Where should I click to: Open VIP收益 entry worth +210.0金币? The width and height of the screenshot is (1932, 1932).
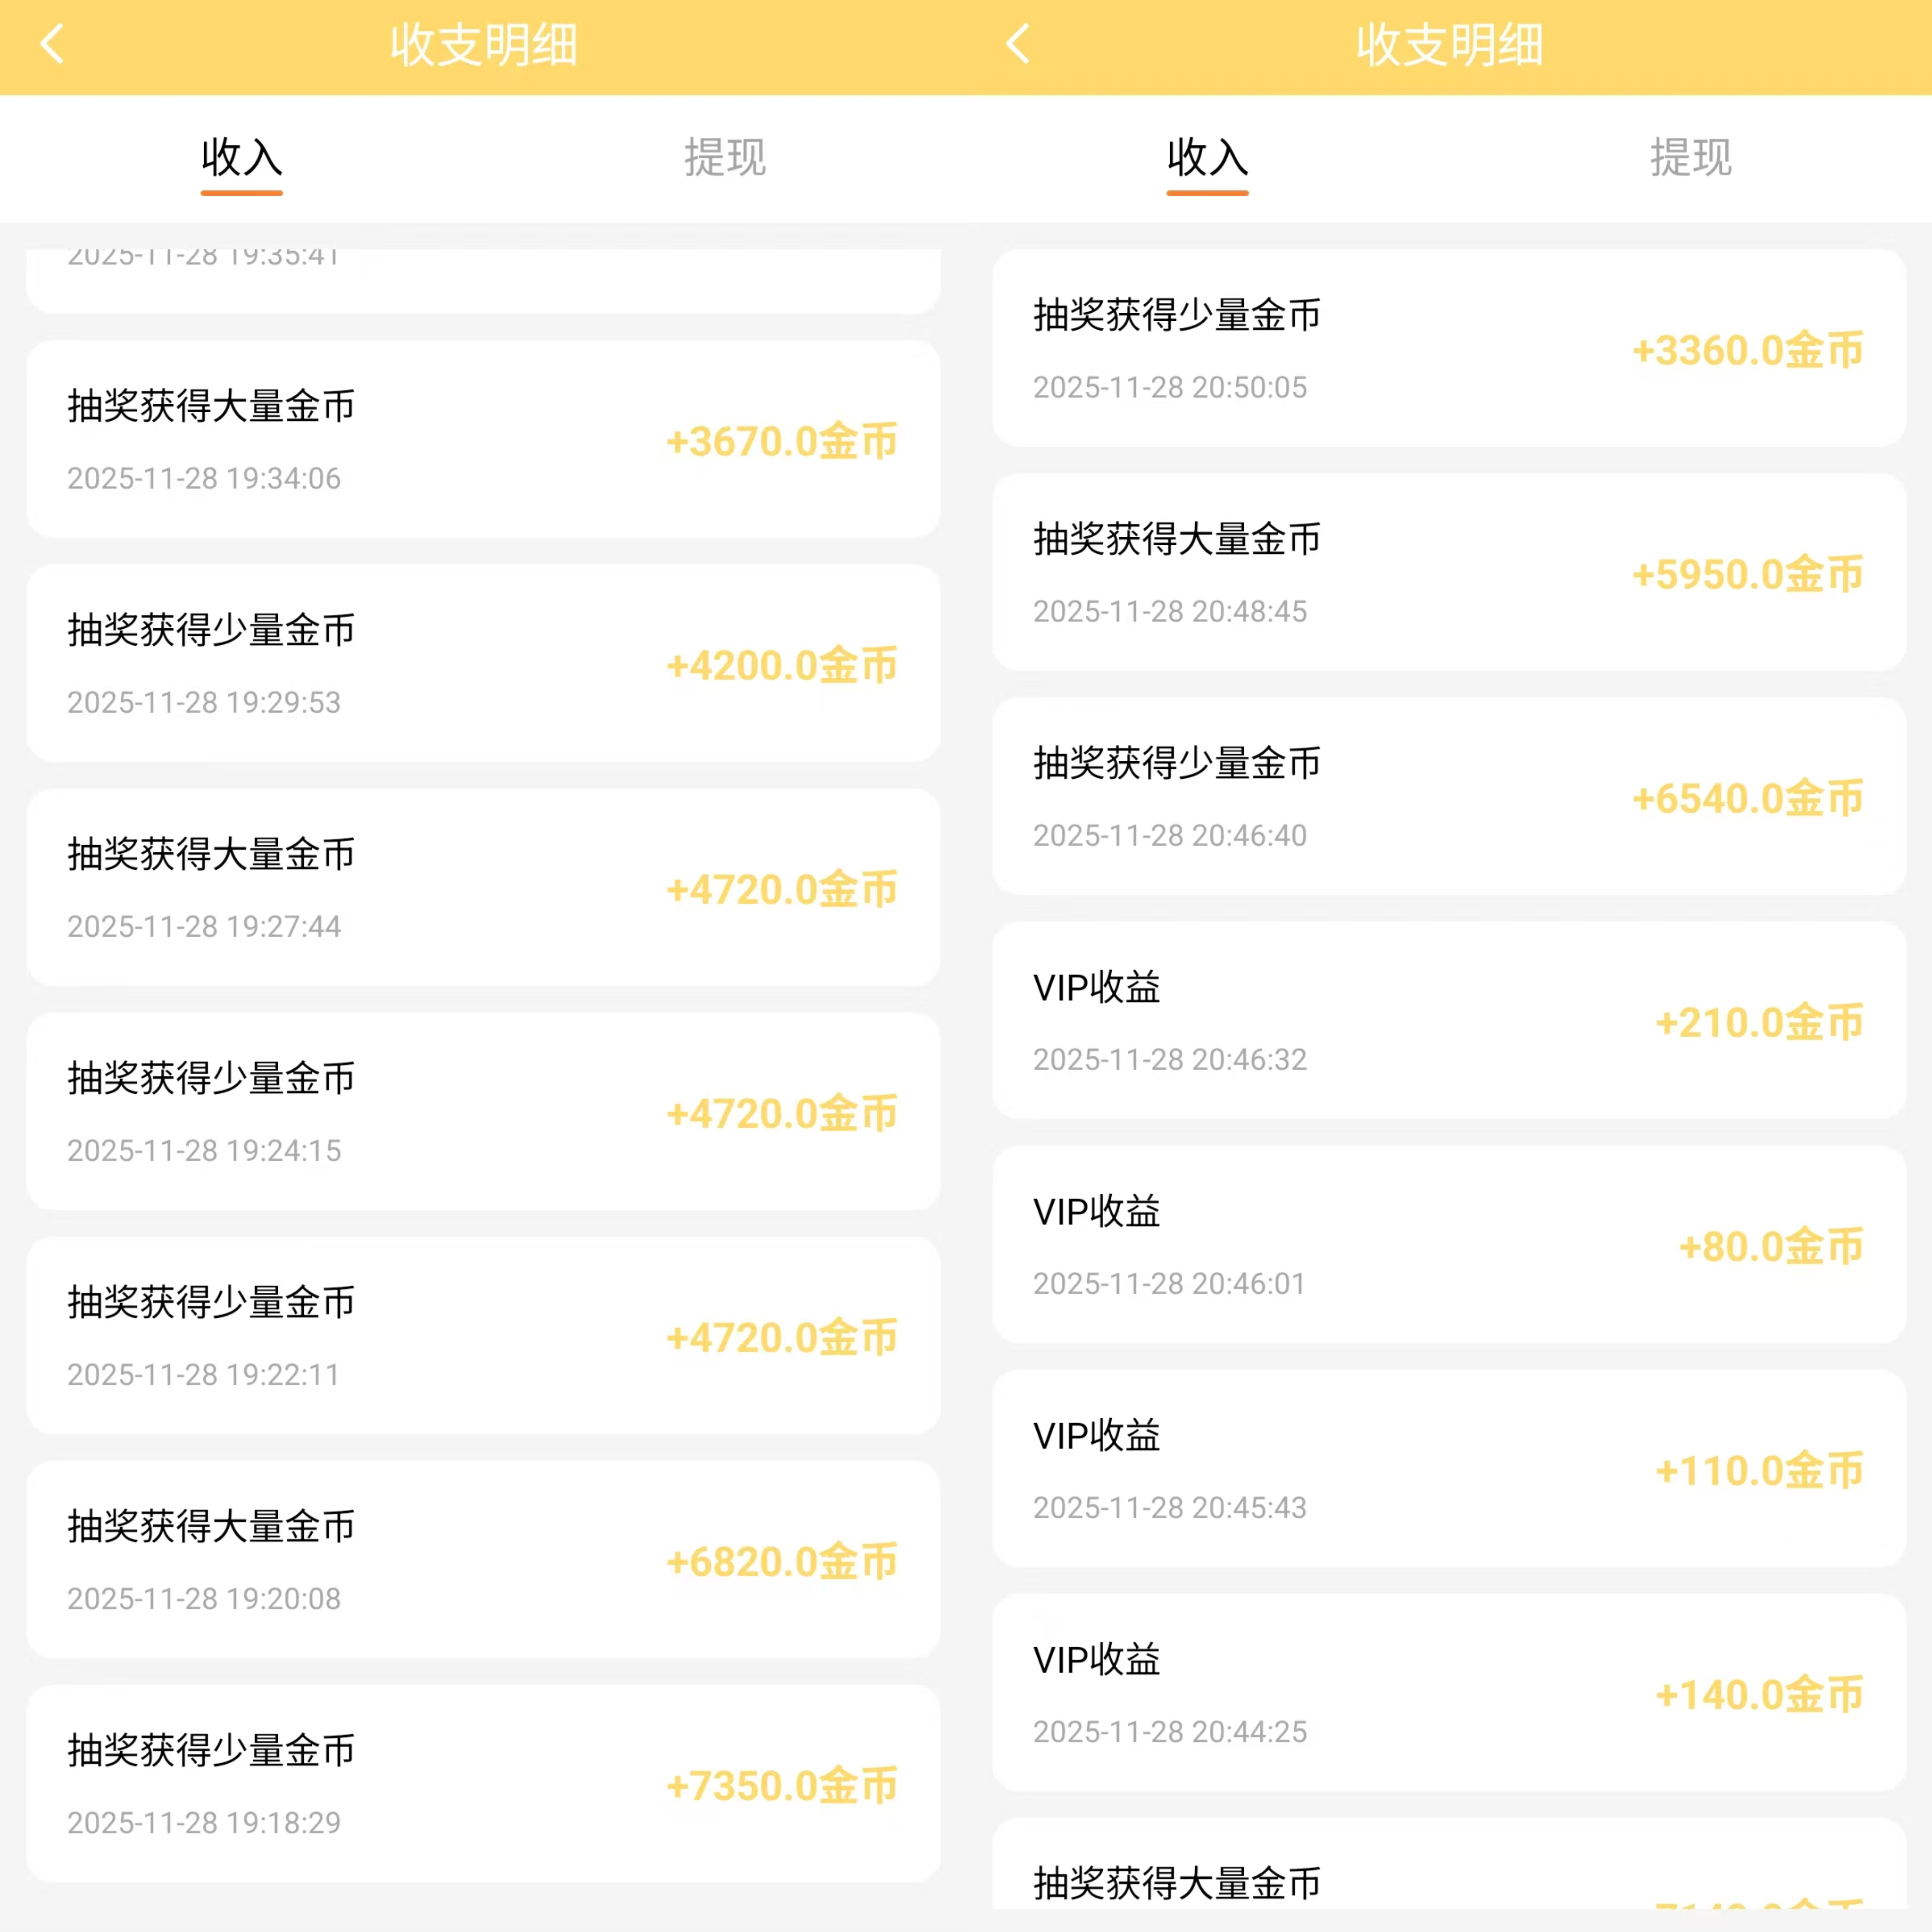(x=1449, y=1021)
